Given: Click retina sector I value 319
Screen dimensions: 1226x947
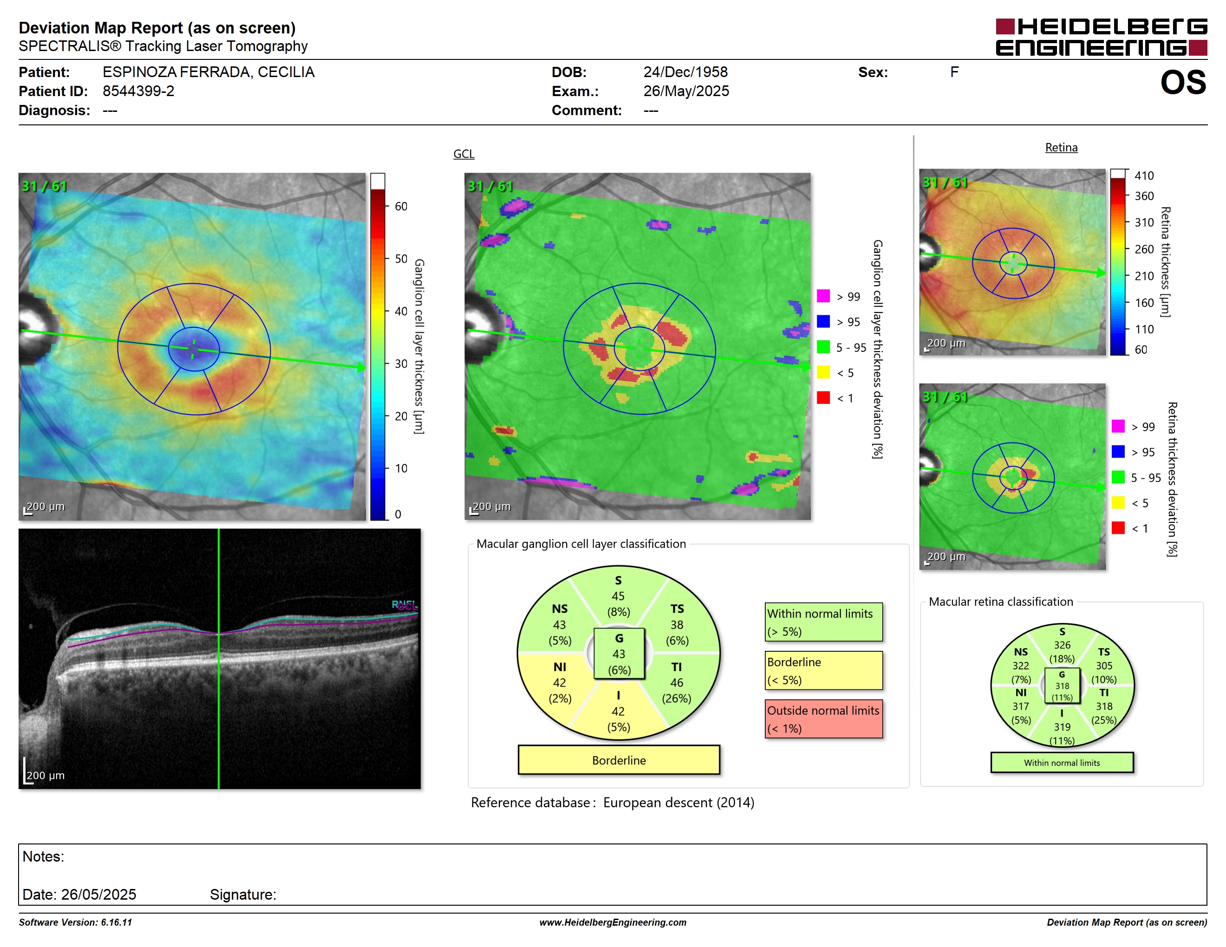Looking at the screenshot, I should [1062, 727].
